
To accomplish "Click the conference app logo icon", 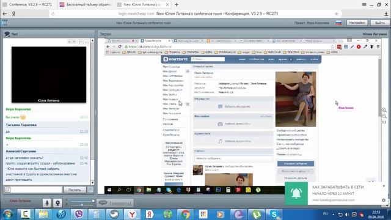I will [x=4, y=23].
